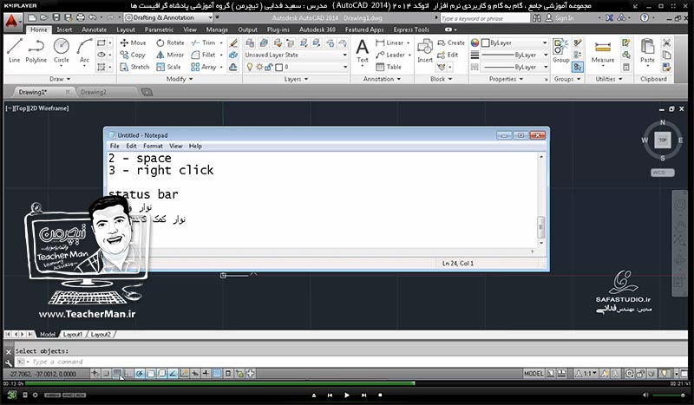Screen dimensions: 694x405
Task: Expand the Layers panel flyout
Action: 296,79
